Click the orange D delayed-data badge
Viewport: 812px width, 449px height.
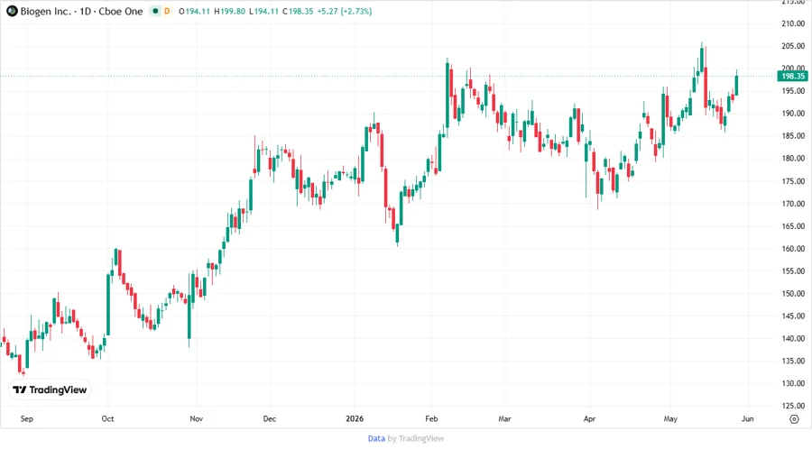point(167,11)
